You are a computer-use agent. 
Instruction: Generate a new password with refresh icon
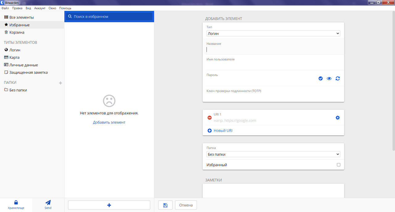[x=338, y=79]
